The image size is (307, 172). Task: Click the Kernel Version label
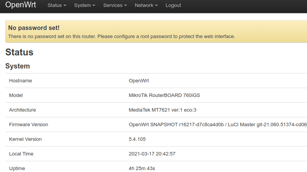tap(25, 139)
